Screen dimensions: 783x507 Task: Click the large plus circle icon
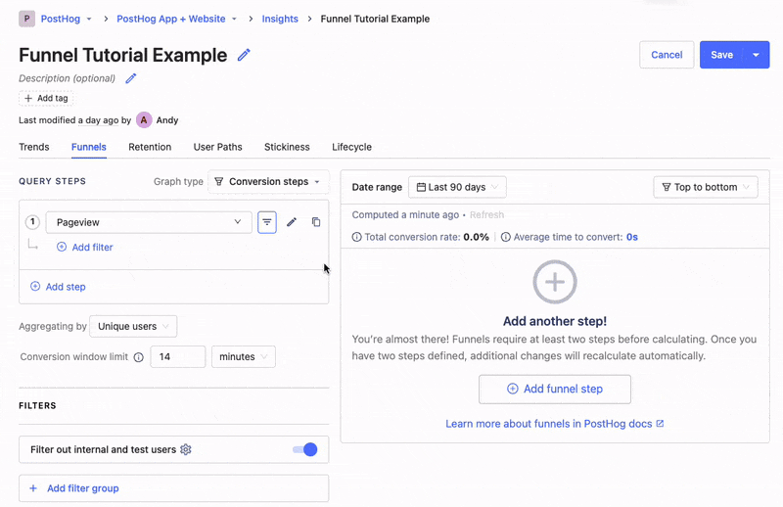click(554, 282)
